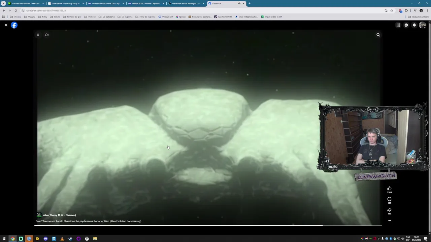Screen dimensions: 431x242
Task: Open Ubrania bookmarks folder
Action: coord(15,16)
